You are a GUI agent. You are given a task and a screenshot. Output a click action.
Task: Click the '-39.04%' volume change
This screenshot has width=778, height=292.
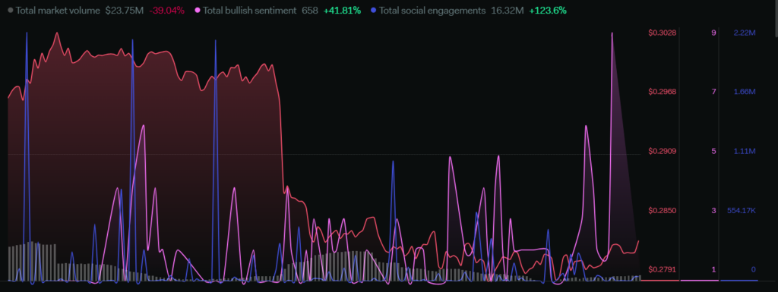click(x=166, y=10)
